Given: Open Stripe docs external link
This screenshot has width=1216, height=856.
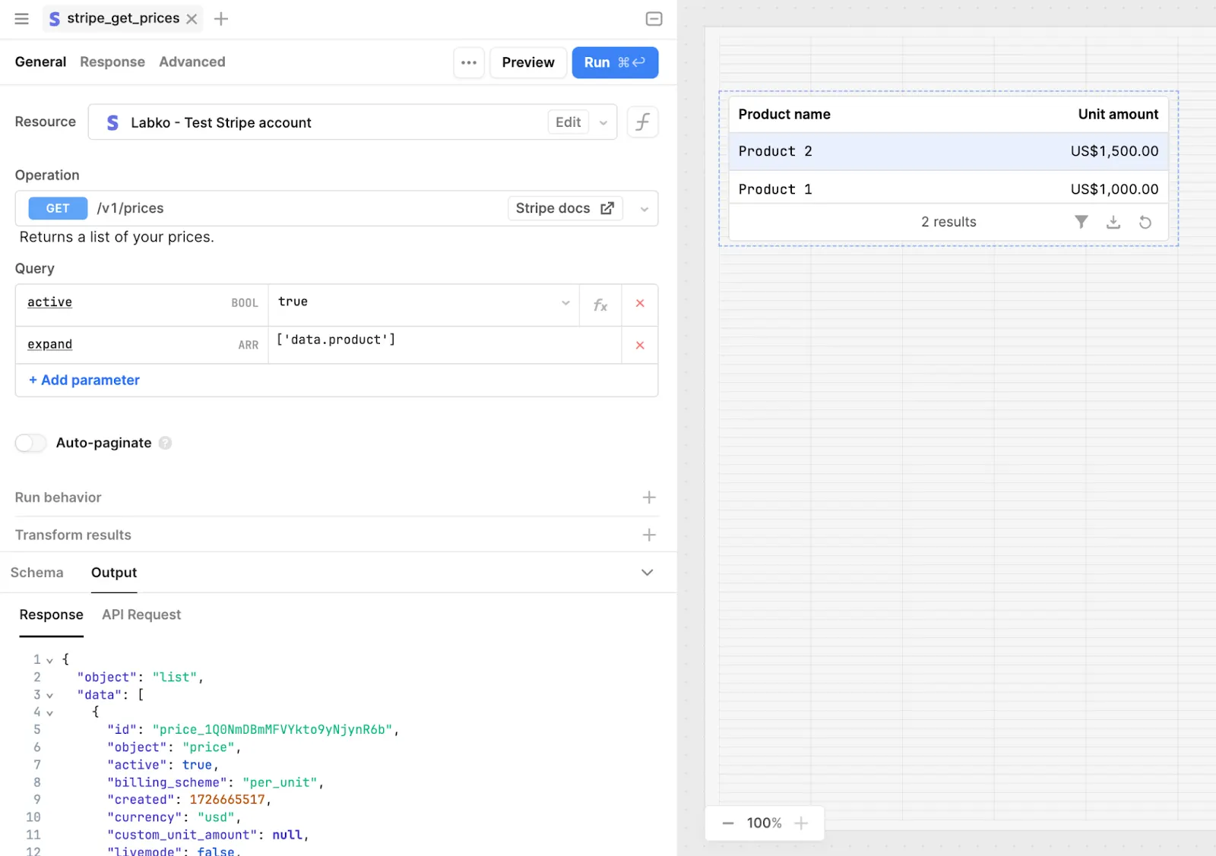Looking at the screenshot, I should pyautogui.click(x=565, y=208).
